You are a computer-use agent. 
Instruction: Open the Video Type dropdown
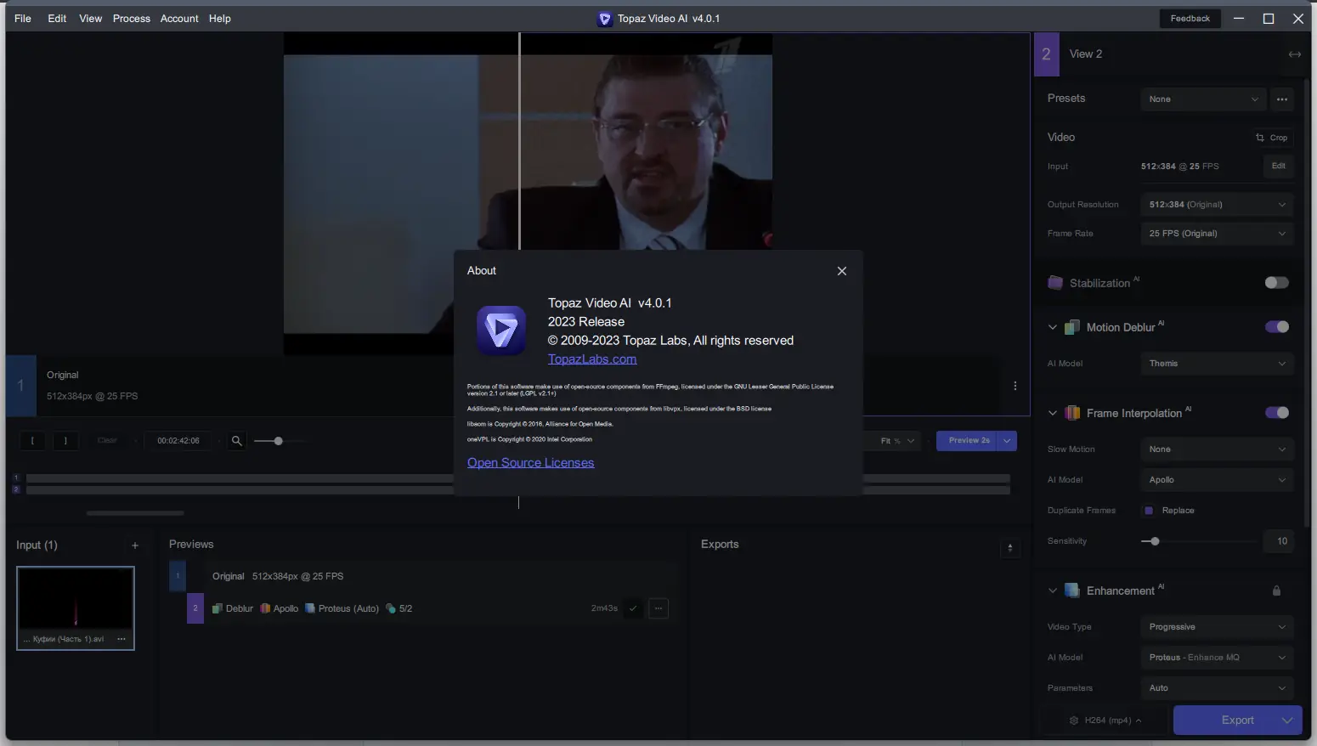pos(1217,627)
